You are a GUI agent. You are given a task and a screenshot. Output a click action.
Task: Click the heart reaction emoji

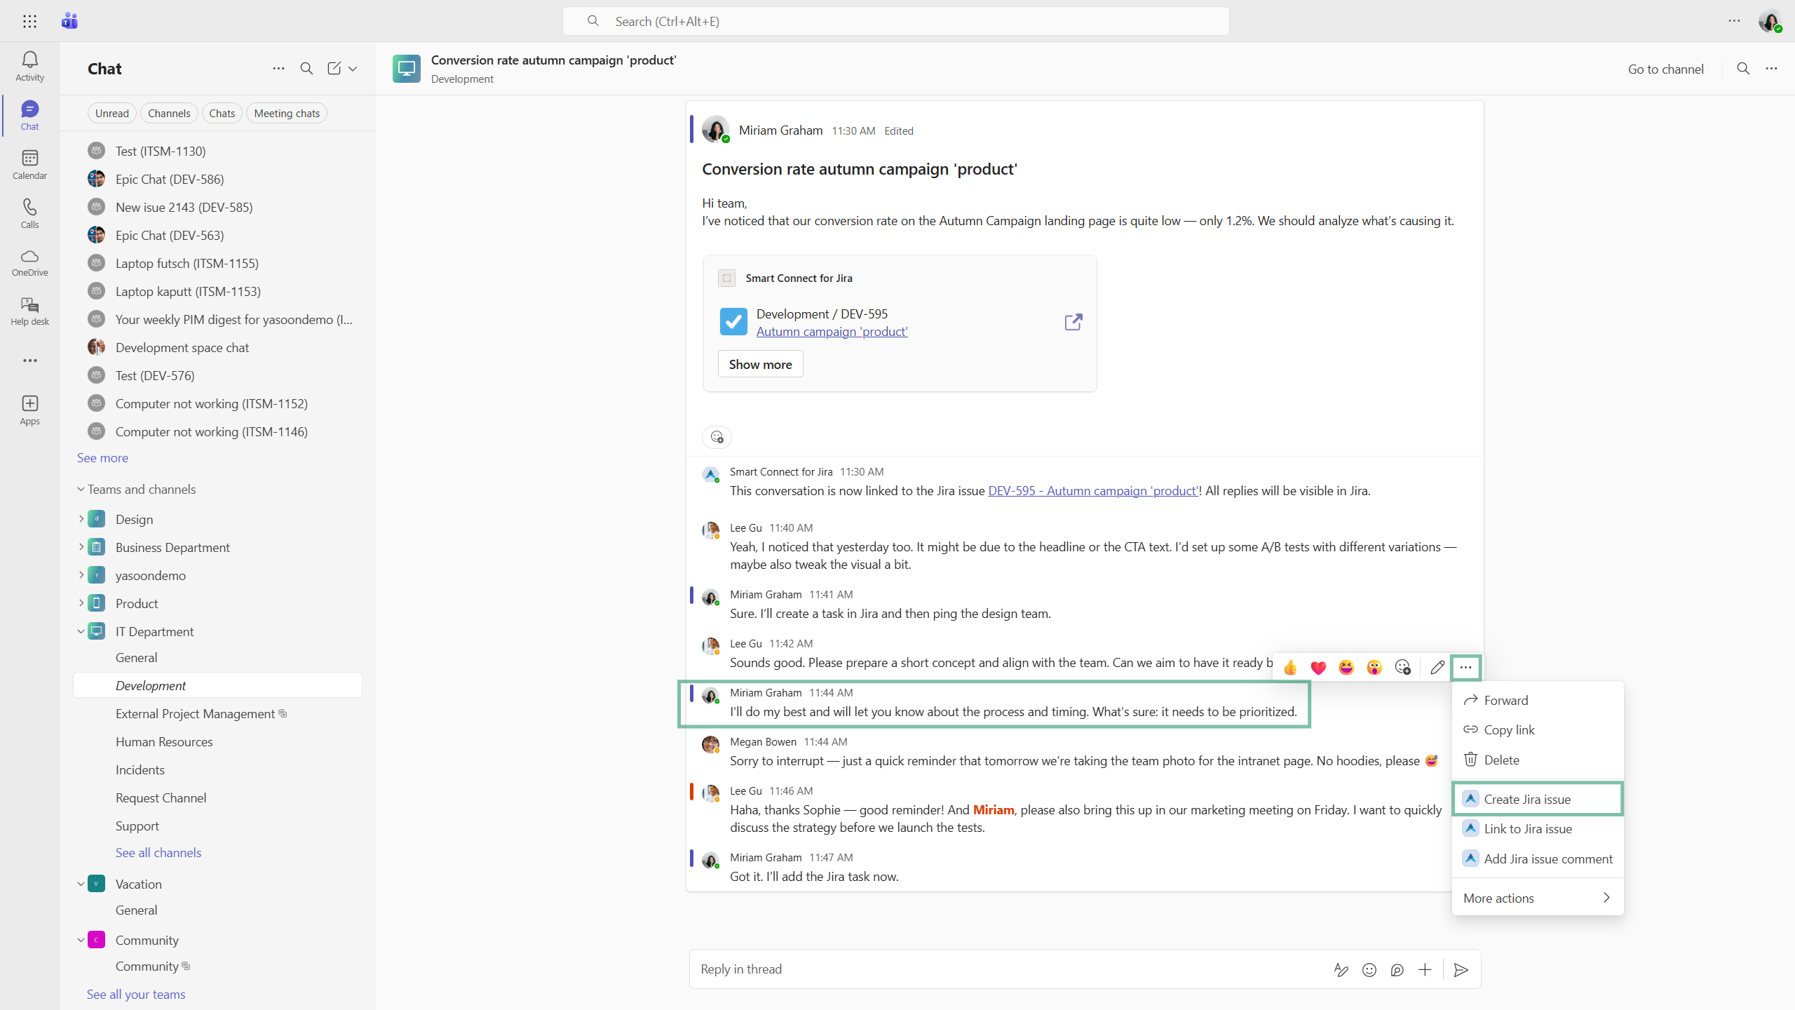[x=1318, y=668]
